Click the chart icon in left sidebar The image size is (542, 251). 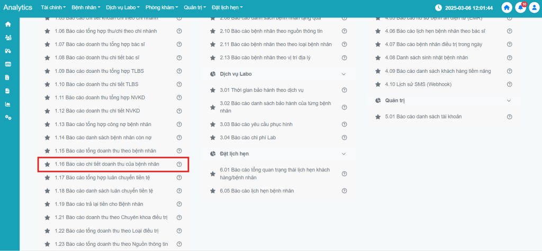pos(8,104)
